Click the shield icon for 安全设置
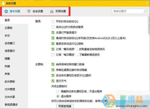 point(29,11)
